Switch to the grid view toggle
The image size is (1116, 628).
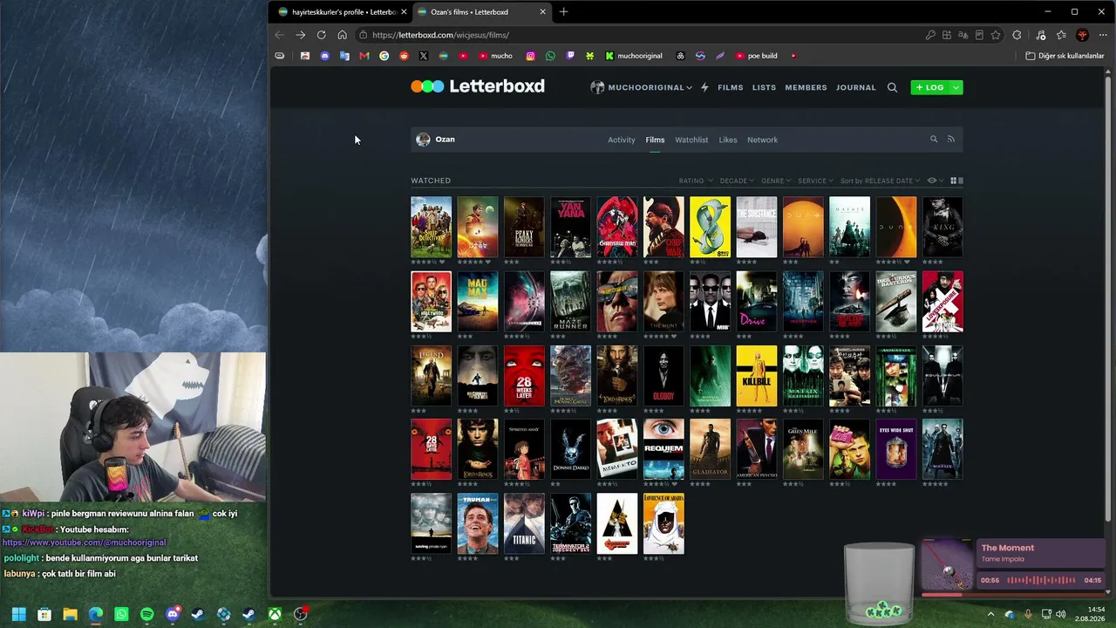(x=953, y=181)
